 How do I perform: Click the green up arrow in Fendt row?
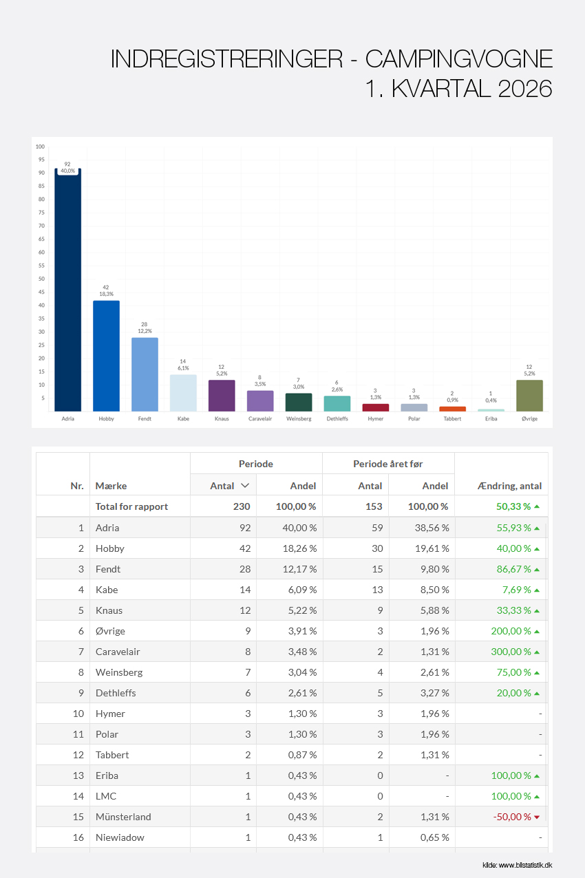(537, 570)
